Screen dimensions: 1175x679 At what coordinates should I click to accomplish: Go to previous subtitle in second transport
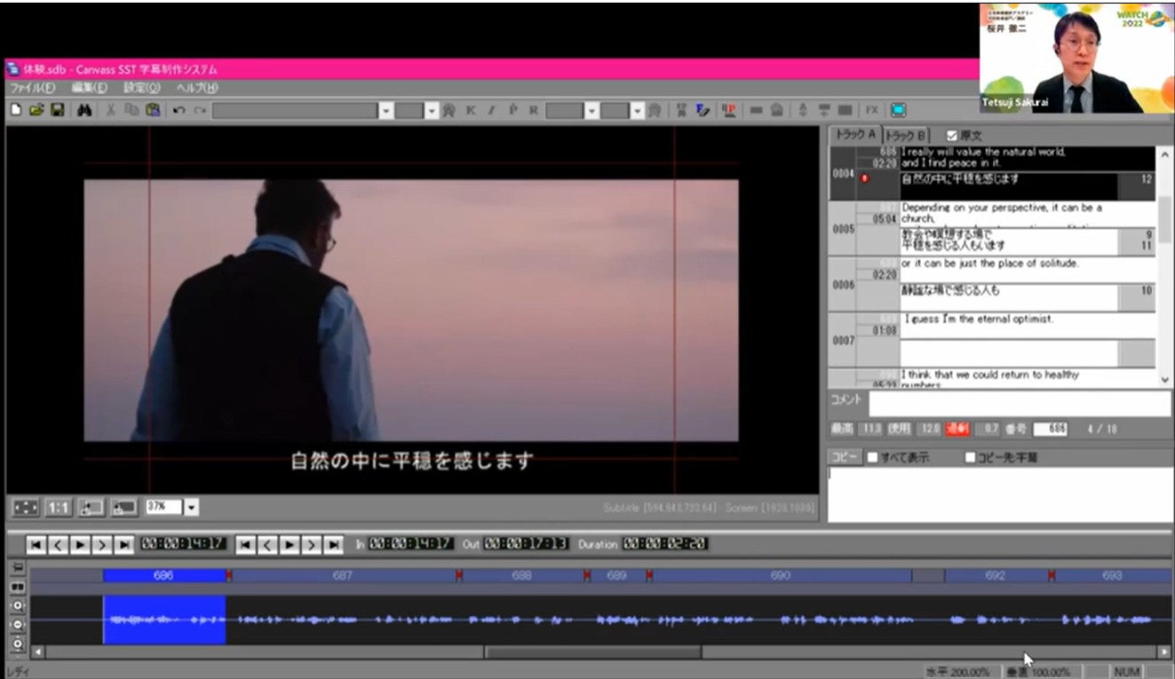click(267, 544)
